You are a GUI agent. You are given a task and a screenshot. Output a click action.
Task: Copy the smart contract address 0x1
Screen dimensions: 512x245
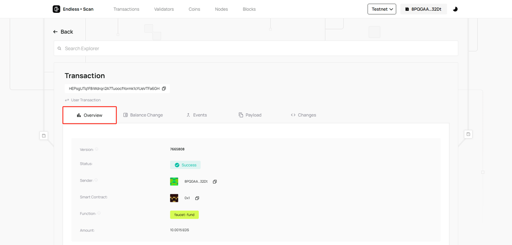(197, 198)
